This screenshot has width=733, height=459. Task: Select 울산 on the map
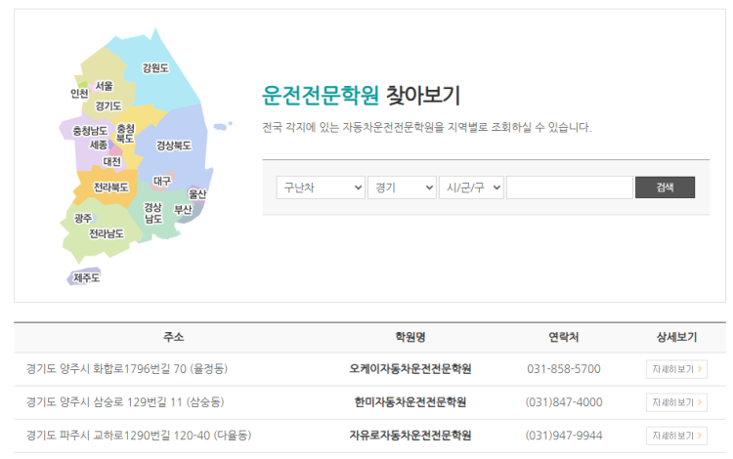tap(196, 193)
